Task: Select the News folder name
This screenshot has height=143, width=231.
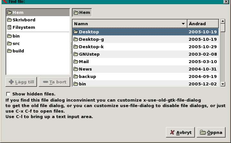Action: click(85, 69)
